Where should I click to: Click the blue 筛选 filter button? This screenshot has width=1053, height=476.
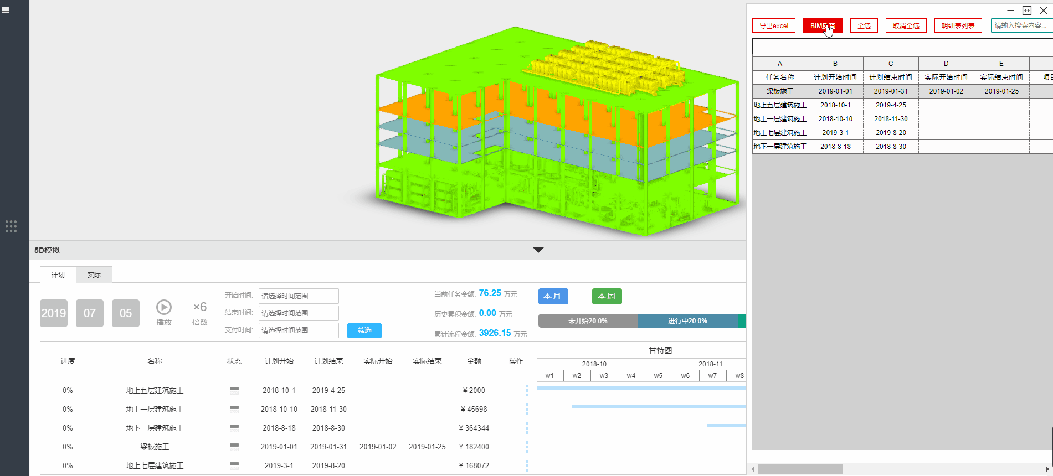click(364, 330)
